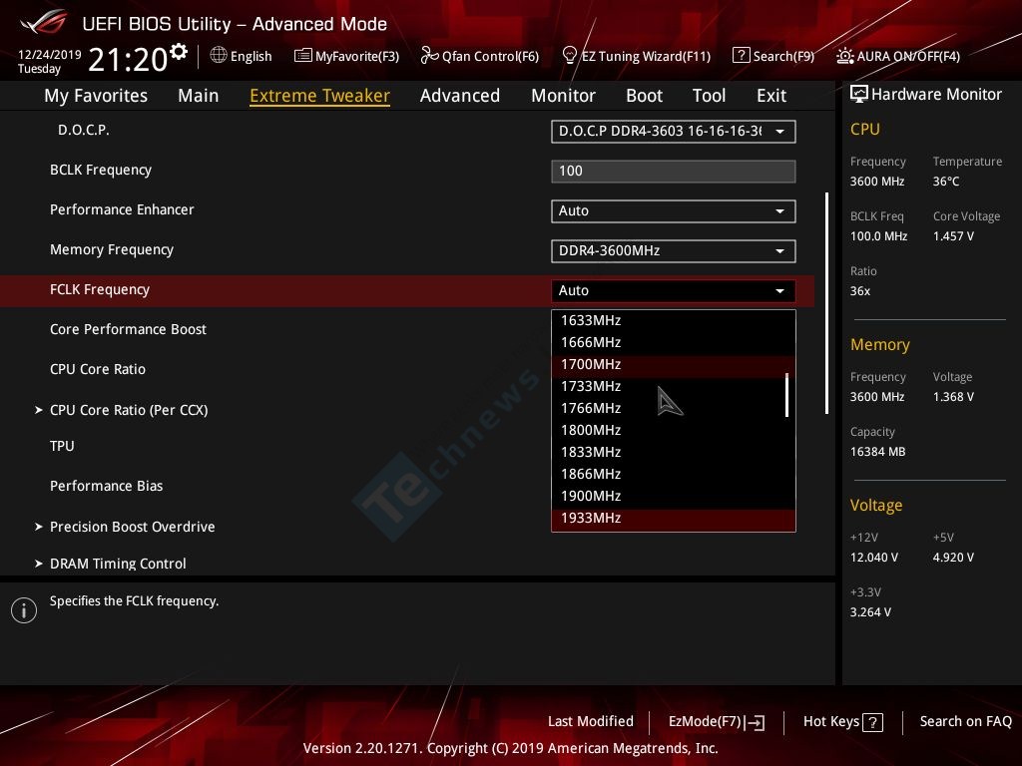Click the Memory Frequency label
The image size is (1022, 766).
112,249
